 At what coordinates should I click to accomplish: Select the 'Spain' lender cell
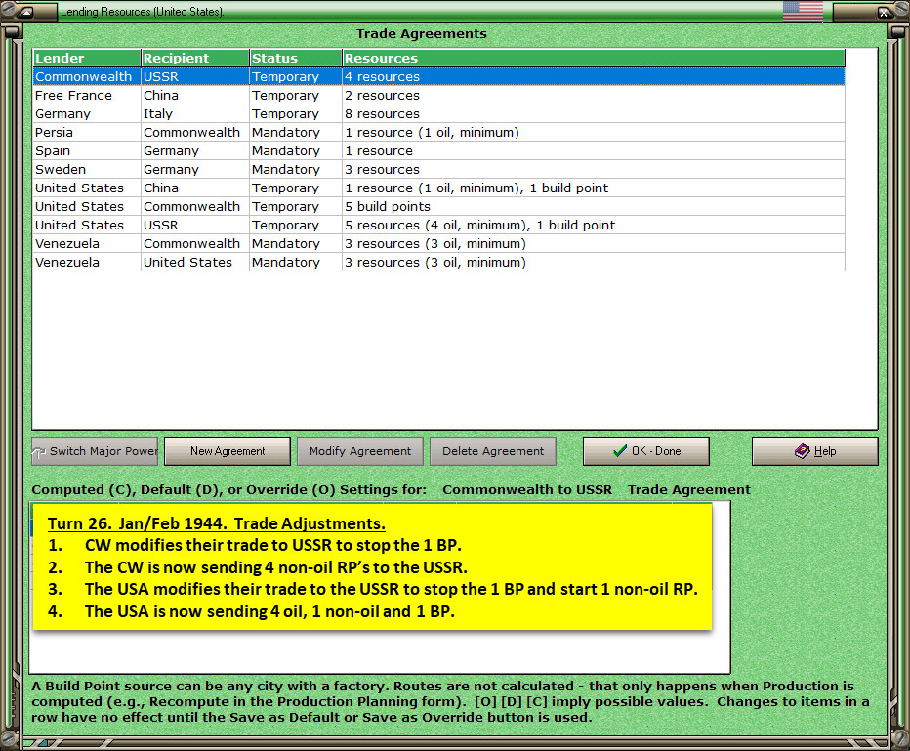click(x=87, y=151)
